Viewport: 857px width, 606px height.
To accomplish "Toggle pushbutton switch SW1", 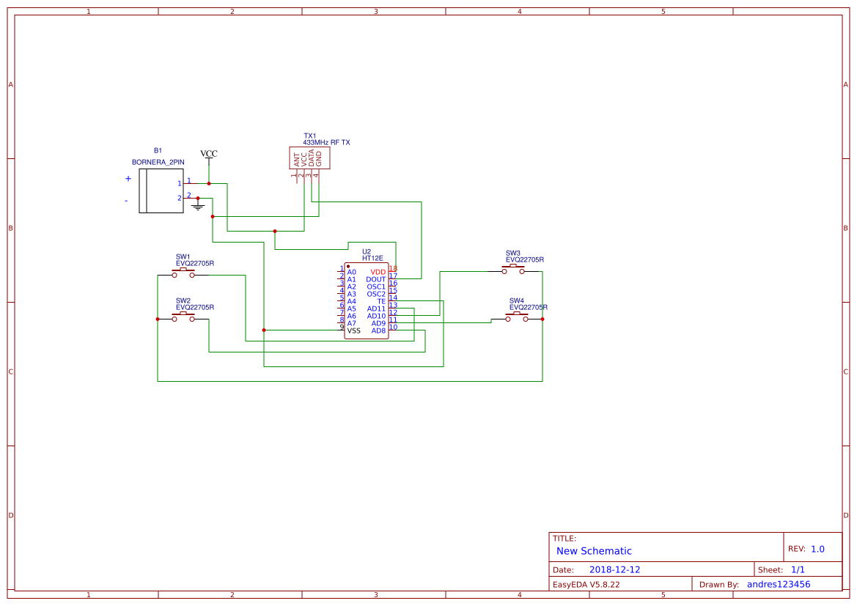I will click(183, 271).
